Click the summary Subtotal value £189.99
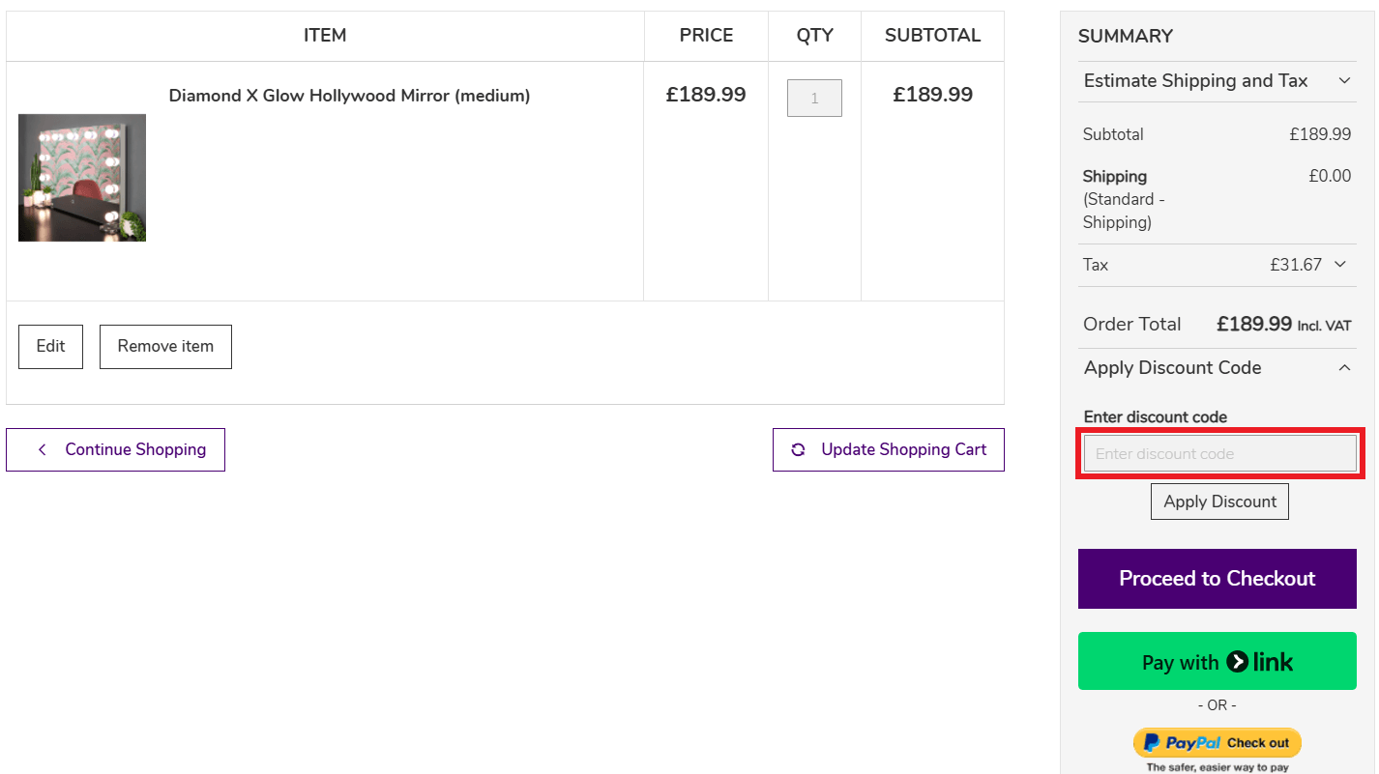Screen dimensions: 1379x774 (x=1320, y=134)
